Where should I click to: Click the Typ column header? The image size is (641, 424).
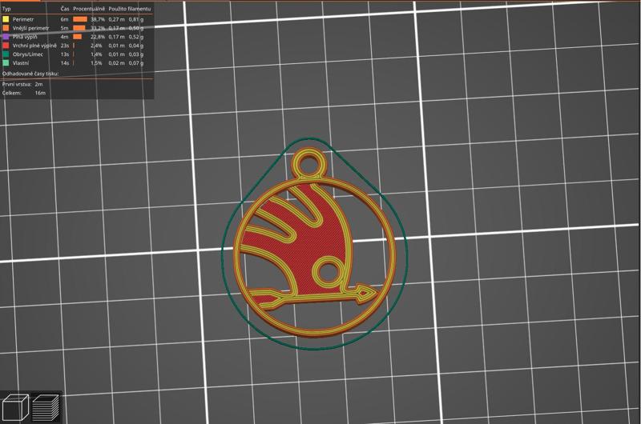[x=6, y=9]
